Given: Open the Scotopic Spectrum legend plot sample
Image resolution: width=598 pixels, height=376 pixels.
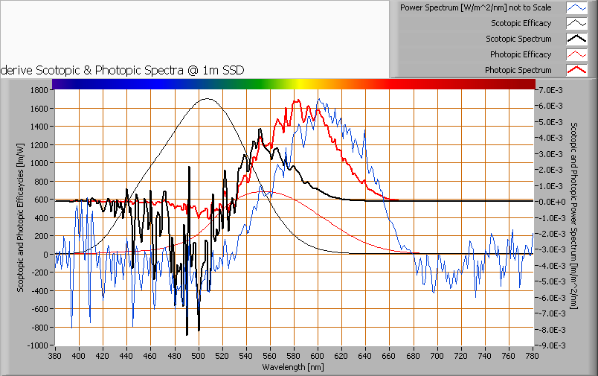Looking at the screenshot, I should 576,39.
